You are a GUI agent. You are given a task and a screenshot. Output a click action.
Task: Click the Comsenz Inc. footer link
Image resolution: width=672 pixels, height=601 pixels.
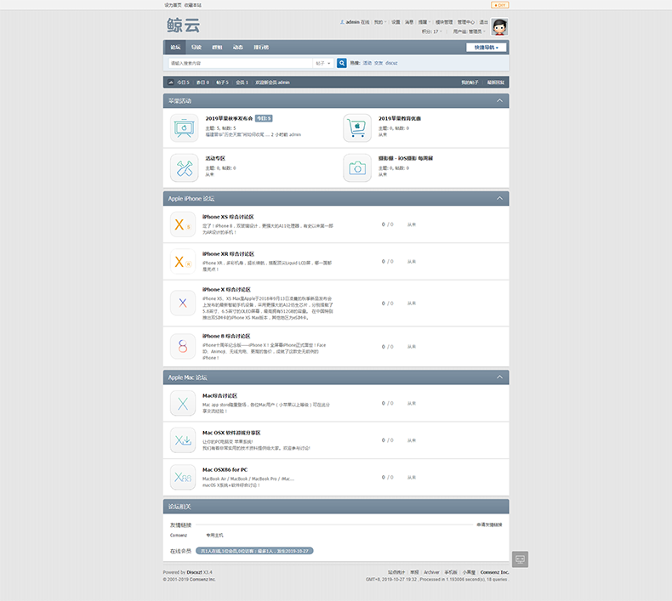click(x=494, y=572)
